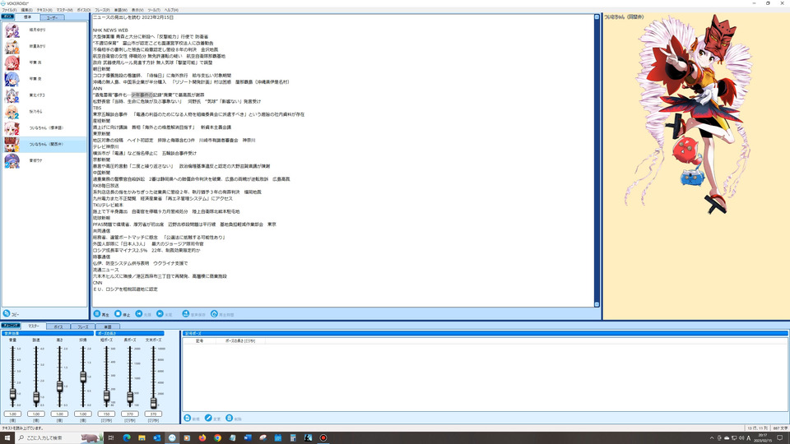Click the taskbar search box
This screenshot has height=444, width=790.
pyautogui.click(x=58, y=437)
